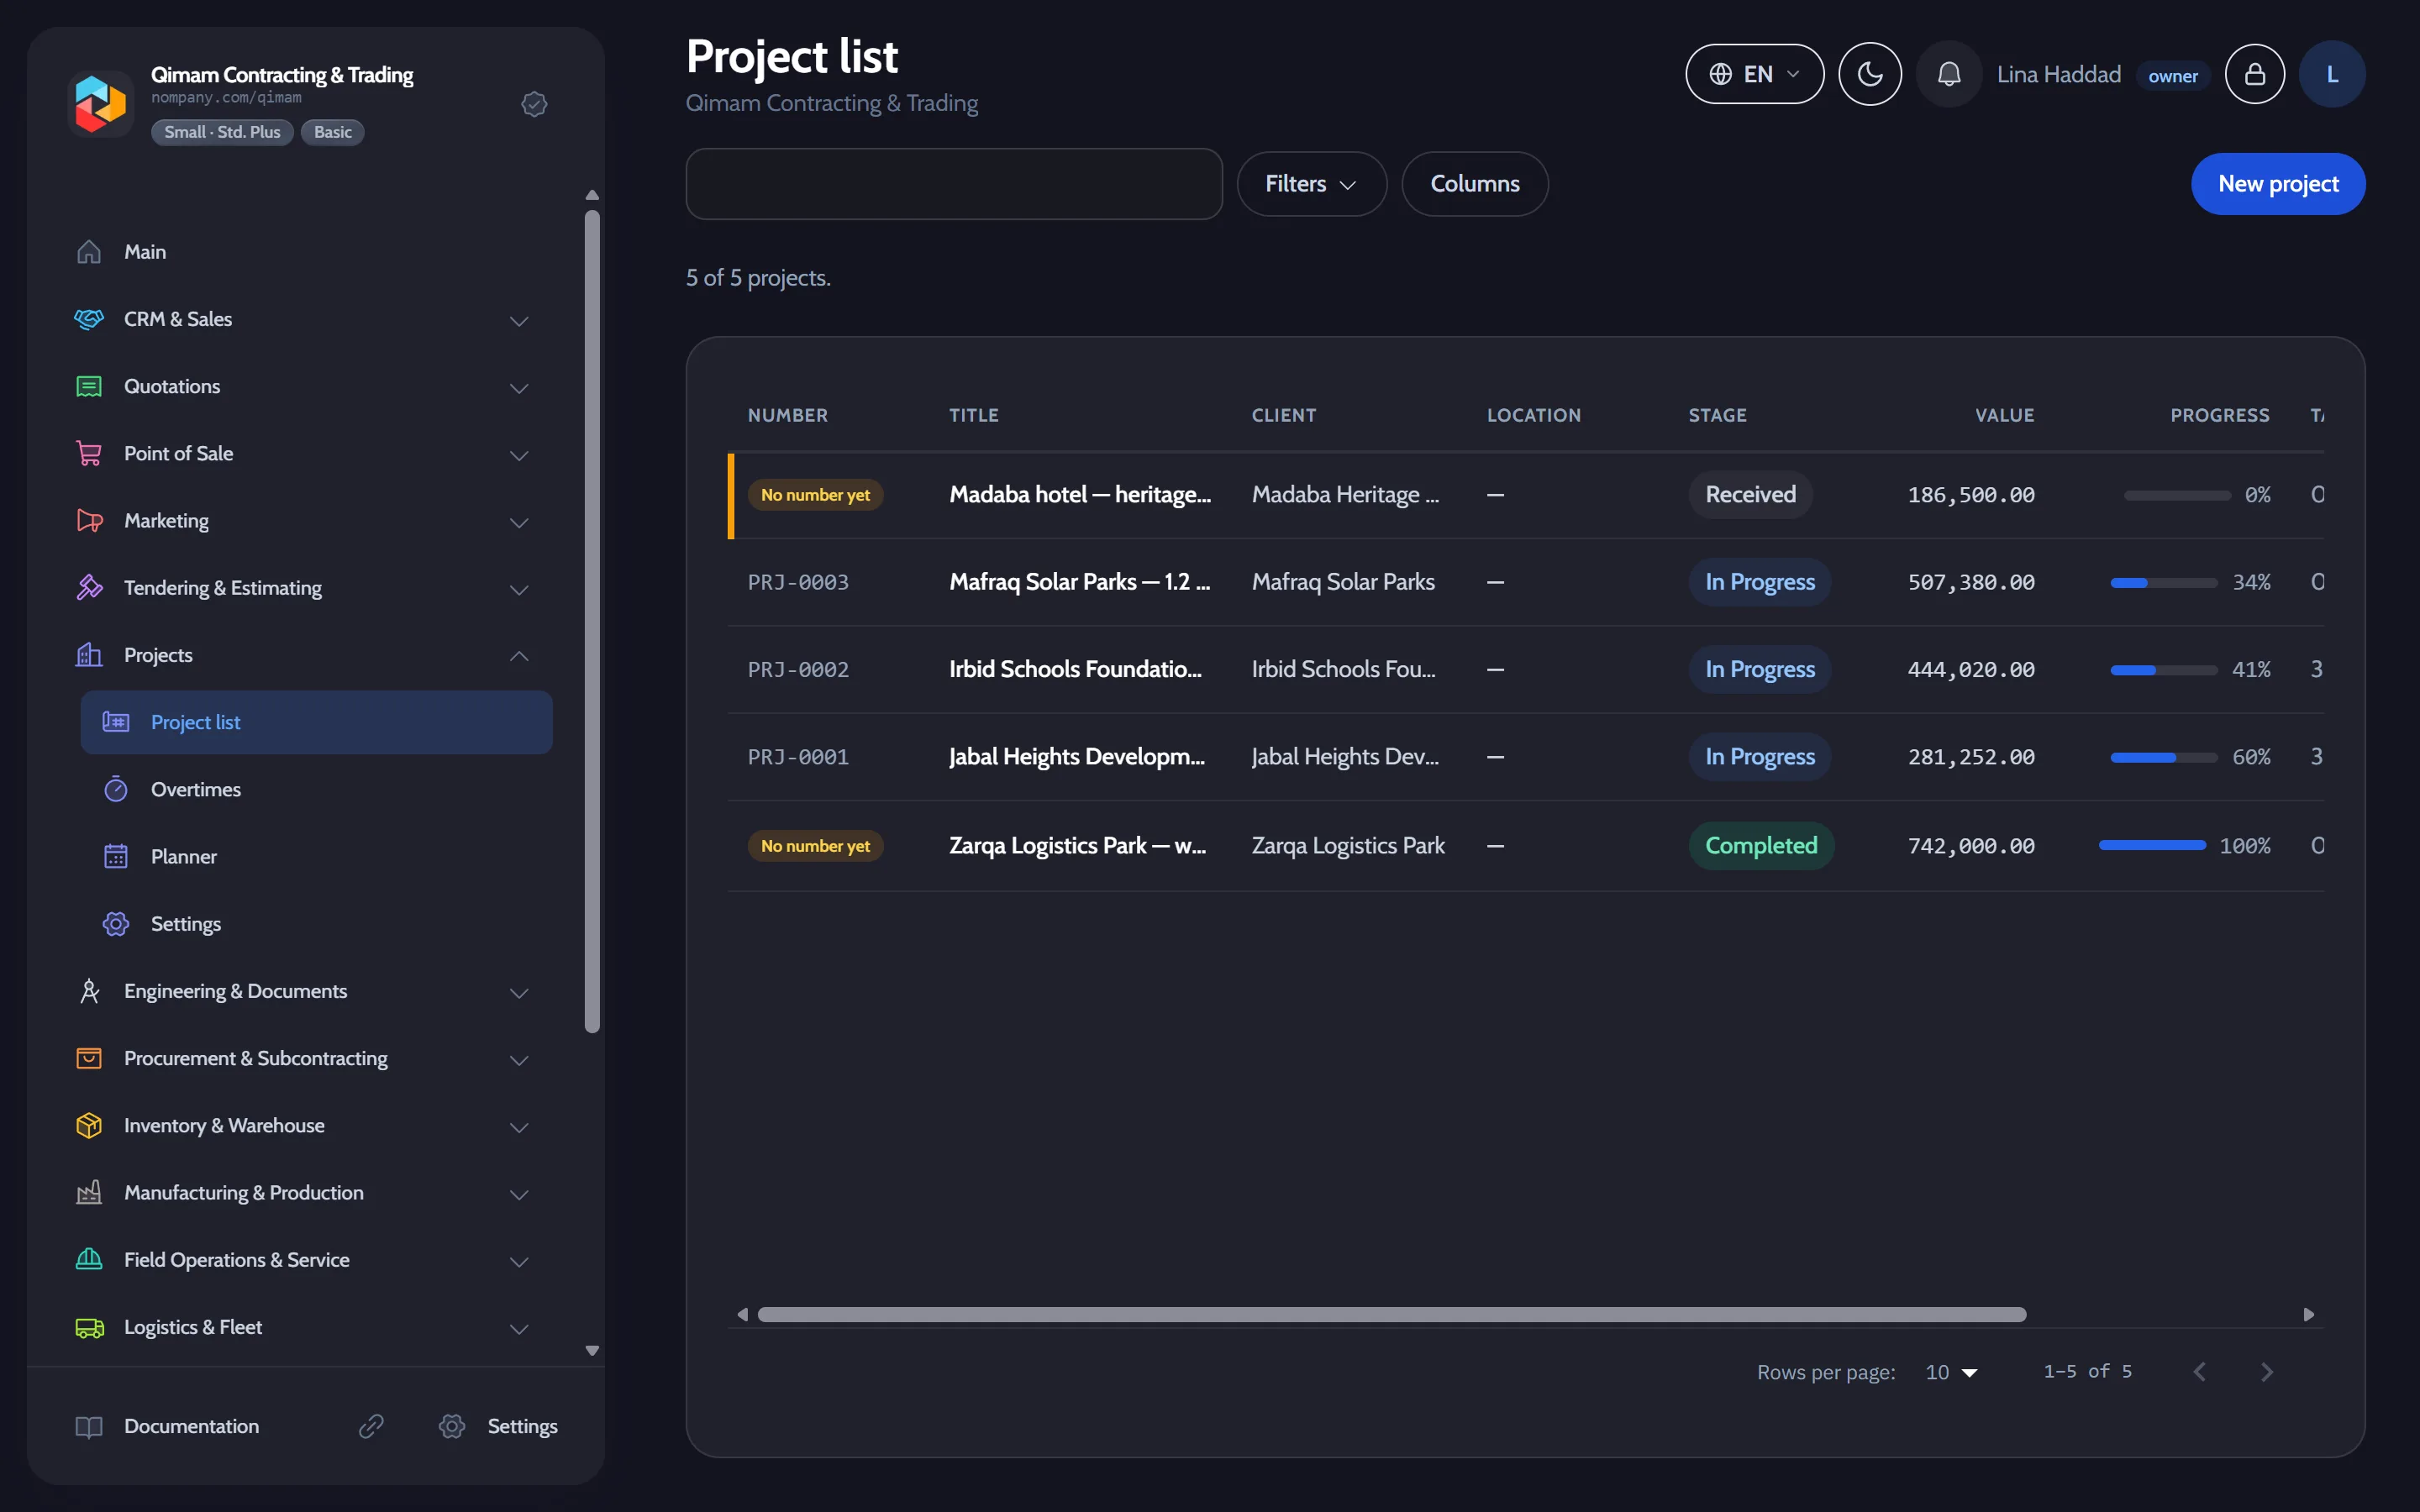The image size is (2420, 1512).
Task: Click the project search input field
Action: (x=954, y=184)
